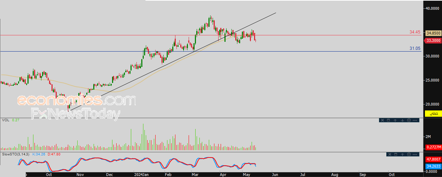Click the 25.0000 price axis label
The image size is (442, 177).
tap(433, 80)
